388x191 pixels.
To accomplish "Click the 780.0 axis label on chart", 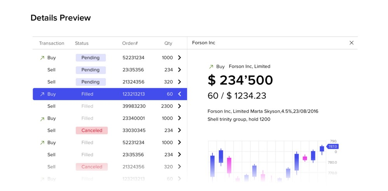I will tap(332, 162).
